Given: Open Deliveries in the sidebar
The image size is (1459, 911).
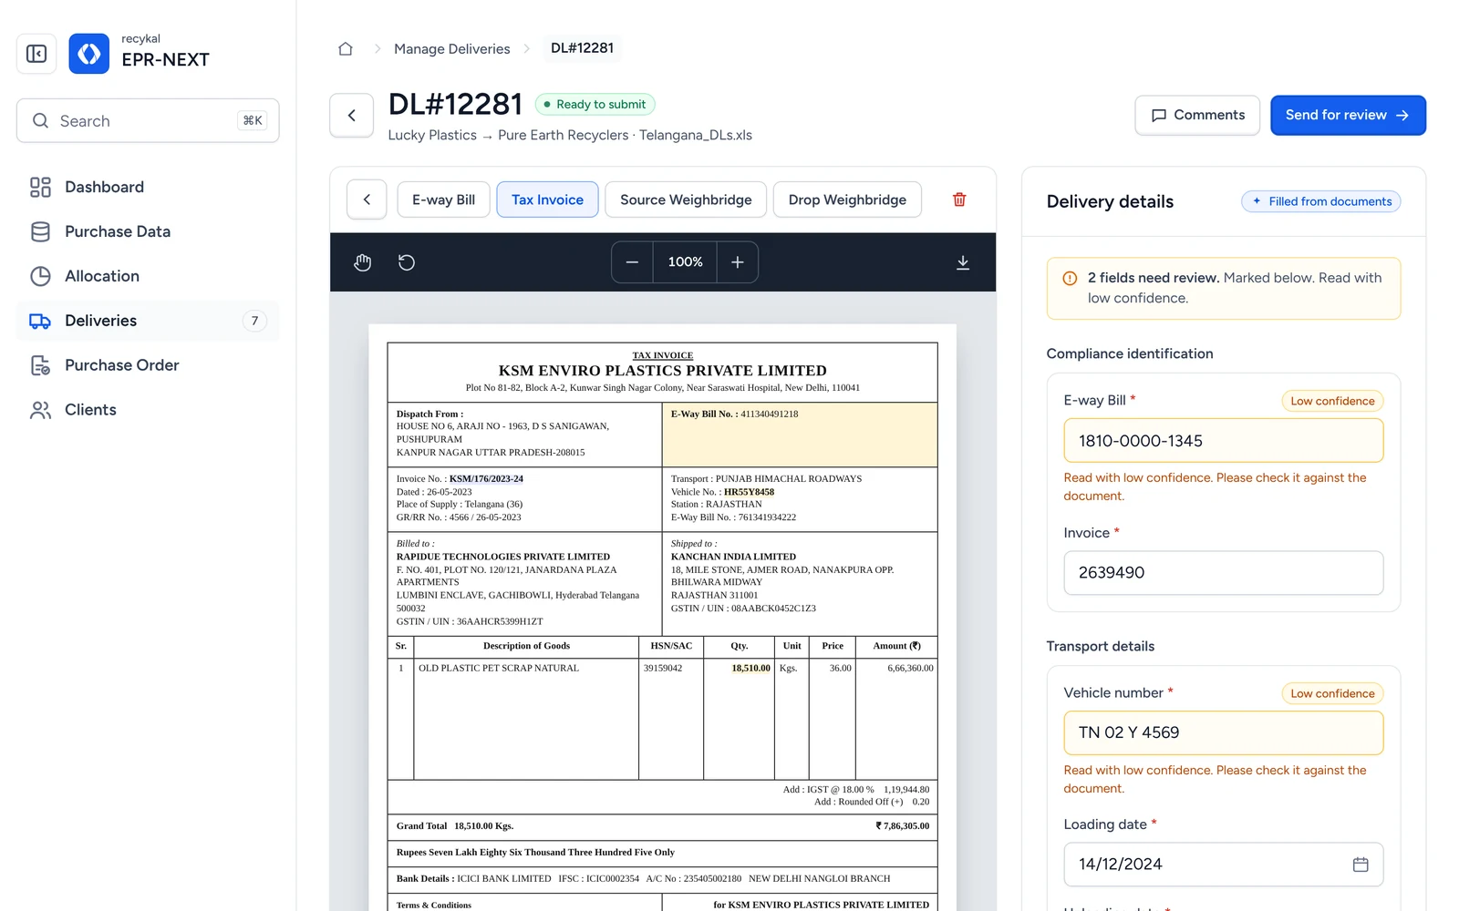Looking at the screenshot, I should click(x=148, y=321).
